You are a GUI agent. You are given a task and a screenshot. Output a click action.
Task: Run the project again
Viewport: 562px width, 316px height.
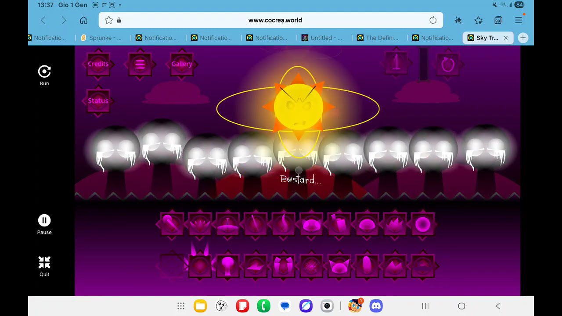pos(44,75)
